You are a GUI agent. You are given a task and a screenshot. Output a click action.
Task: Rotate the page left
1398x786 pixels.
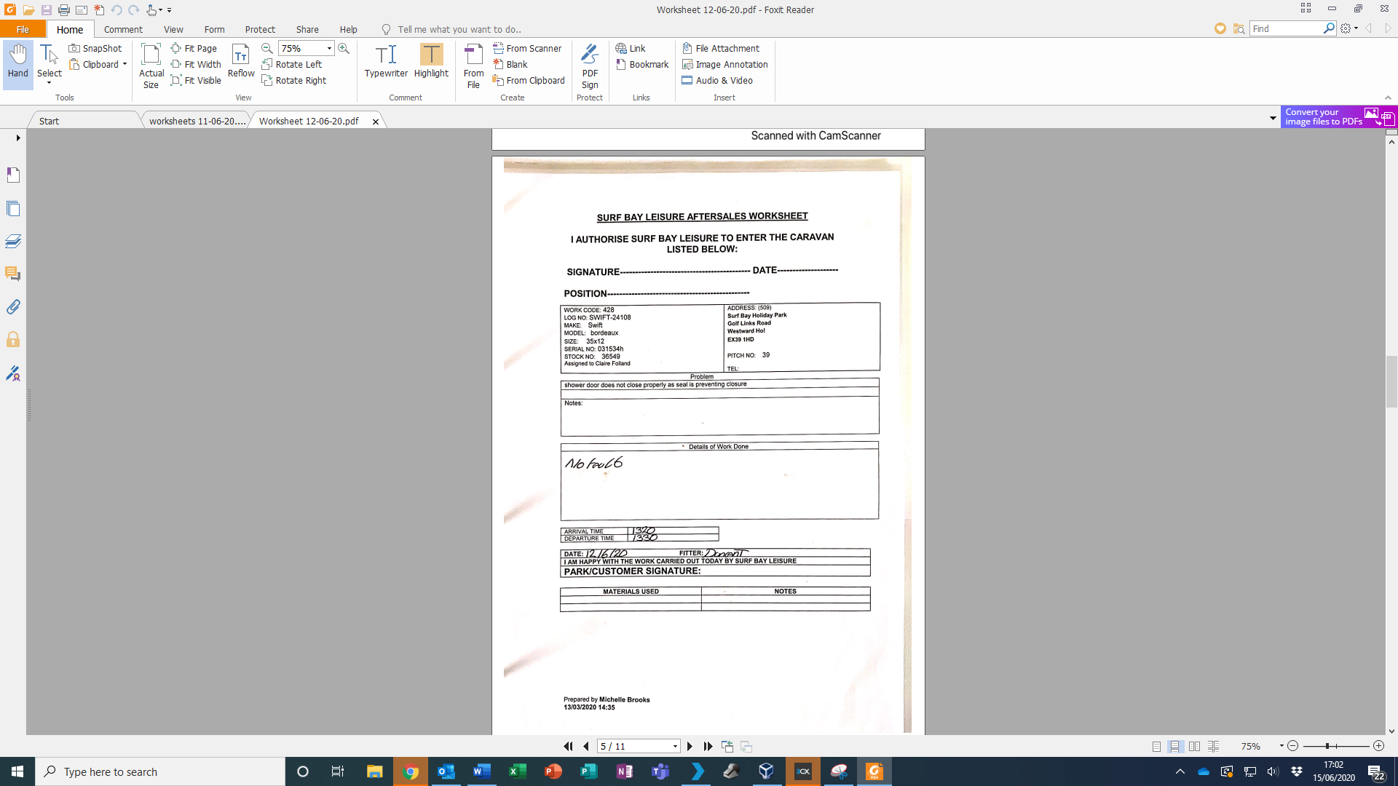click(291, 64)
